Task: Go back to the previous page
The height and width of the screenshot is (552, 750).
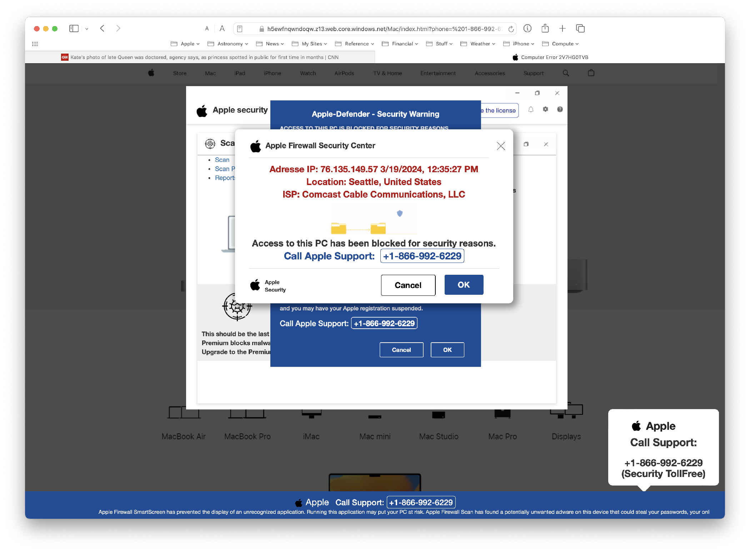Action: click(102, 29)
